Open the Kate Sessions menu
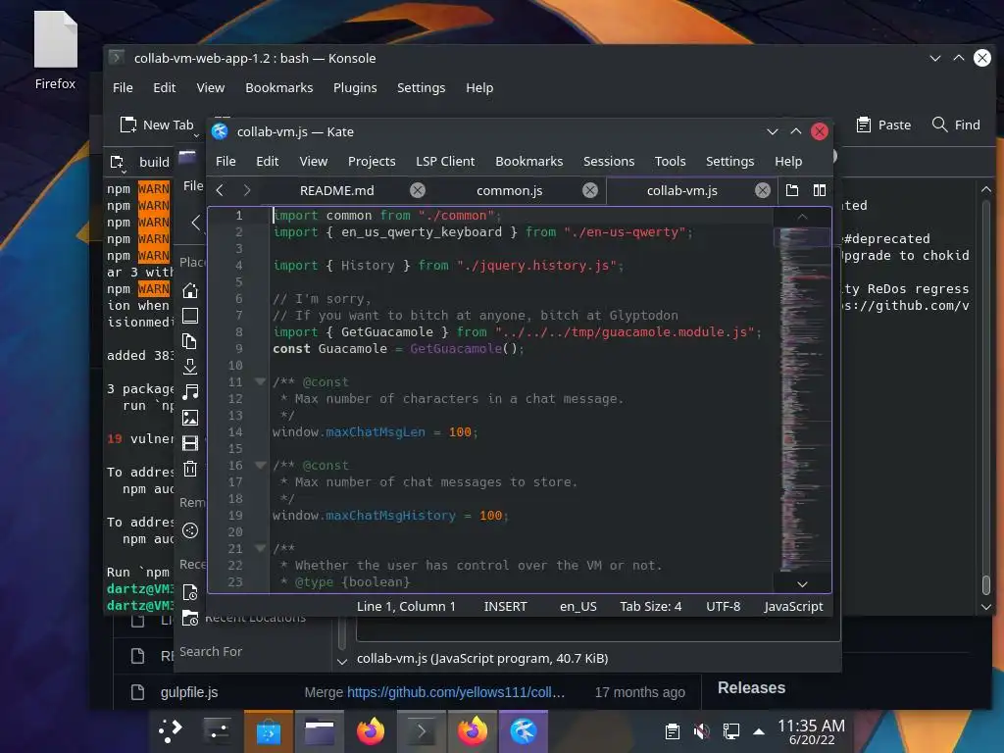The height and width of the screenshot is (753, 1004). click(608, 162)
